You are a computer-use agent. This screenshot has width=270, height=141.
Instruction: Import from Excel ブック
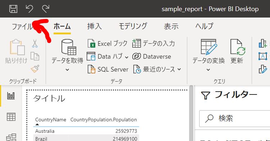107,44
